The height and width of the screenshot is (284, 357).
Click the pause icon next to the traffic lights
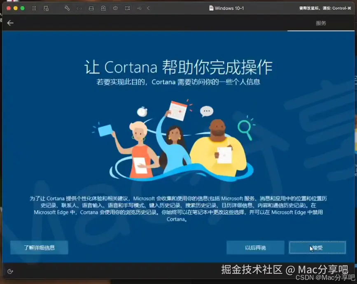point(34,8)
